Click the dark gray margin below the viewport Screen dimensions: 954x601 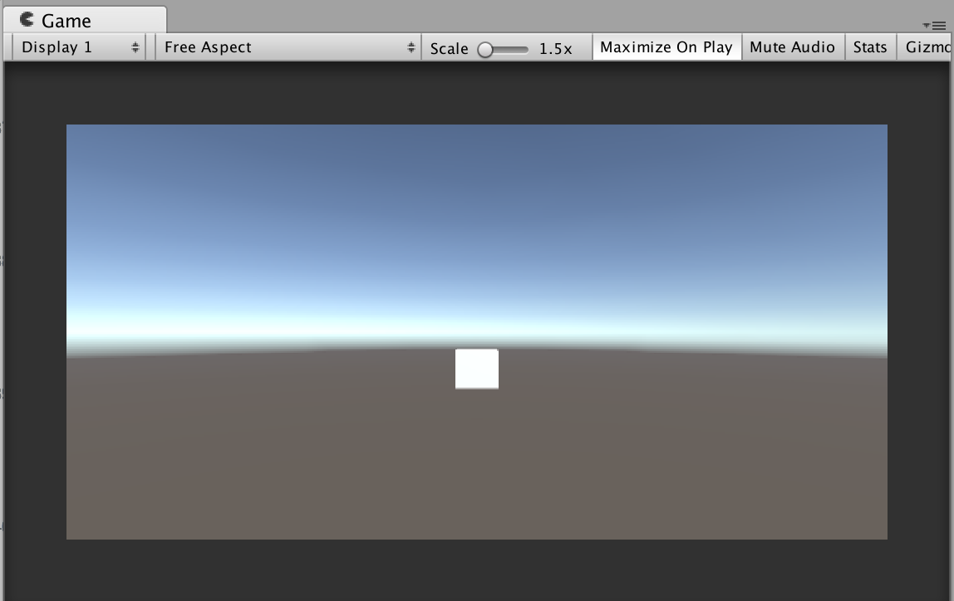[477, 571]
